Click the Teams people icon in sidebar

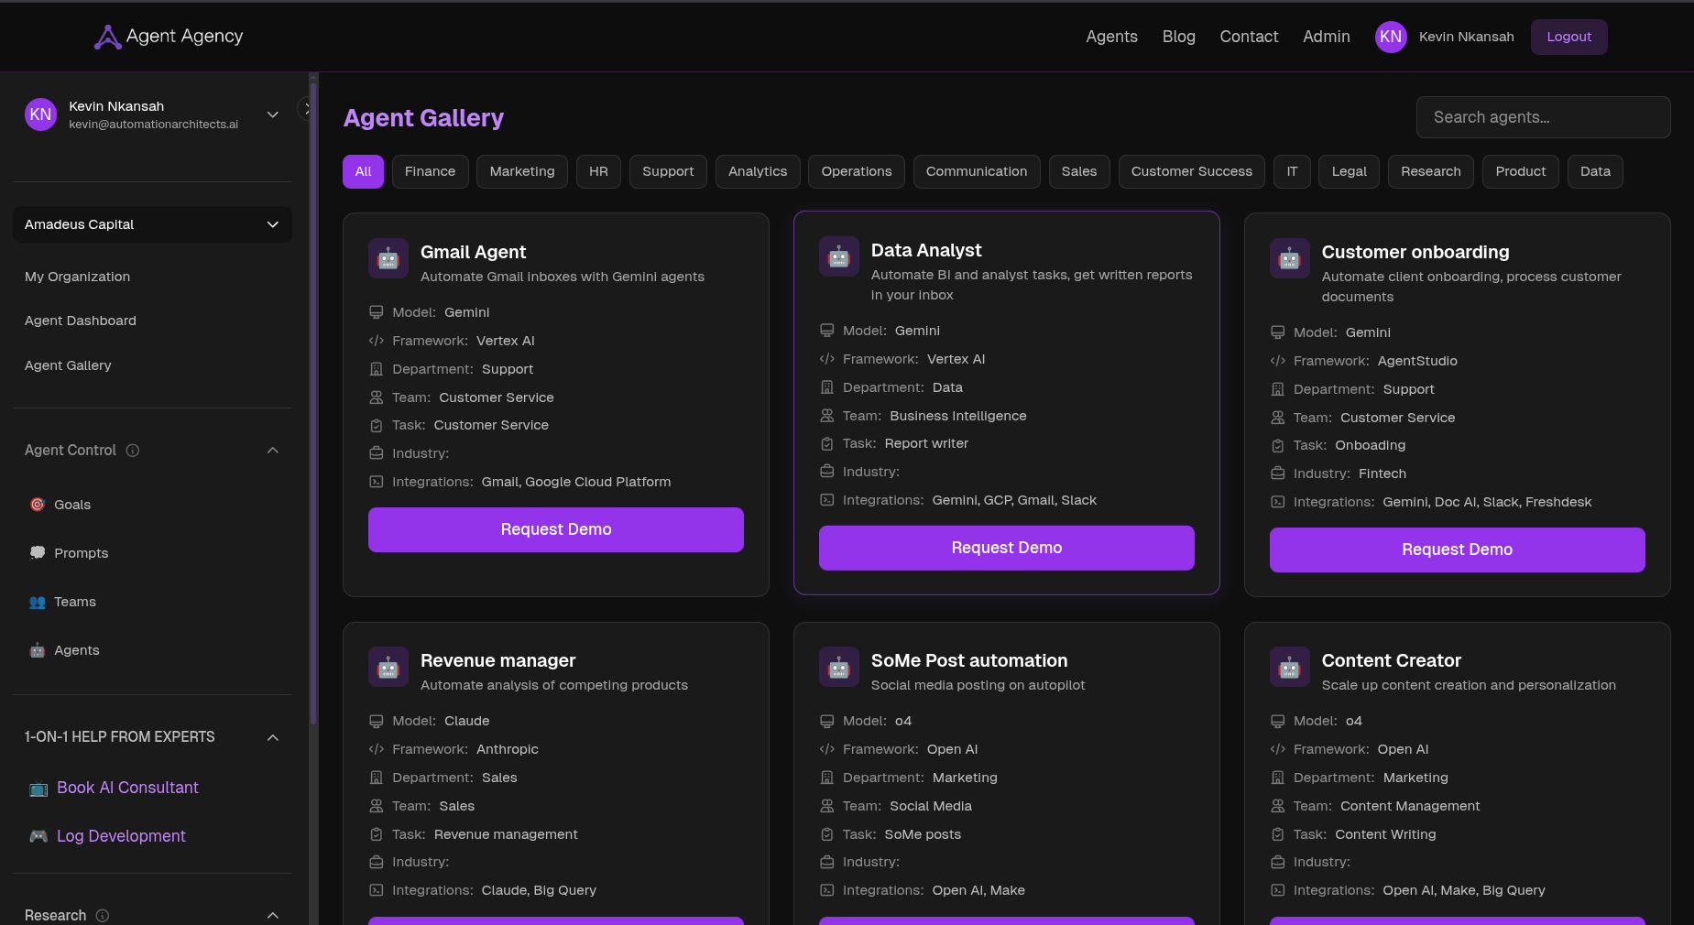(38, 602)
